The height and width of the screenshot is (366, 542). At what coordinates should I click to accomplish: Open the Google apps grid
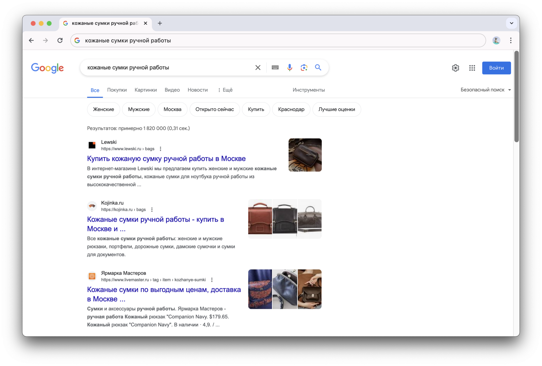pyautogui.click(x=472, y=68)
